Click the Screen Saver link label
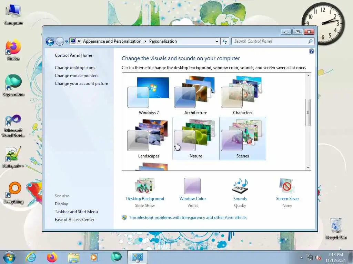 click(x=288, y=199)
